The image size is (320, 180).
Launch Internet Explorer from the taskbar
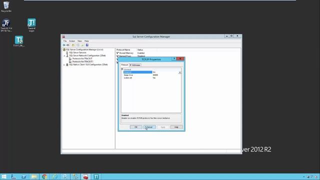(54, 176)
